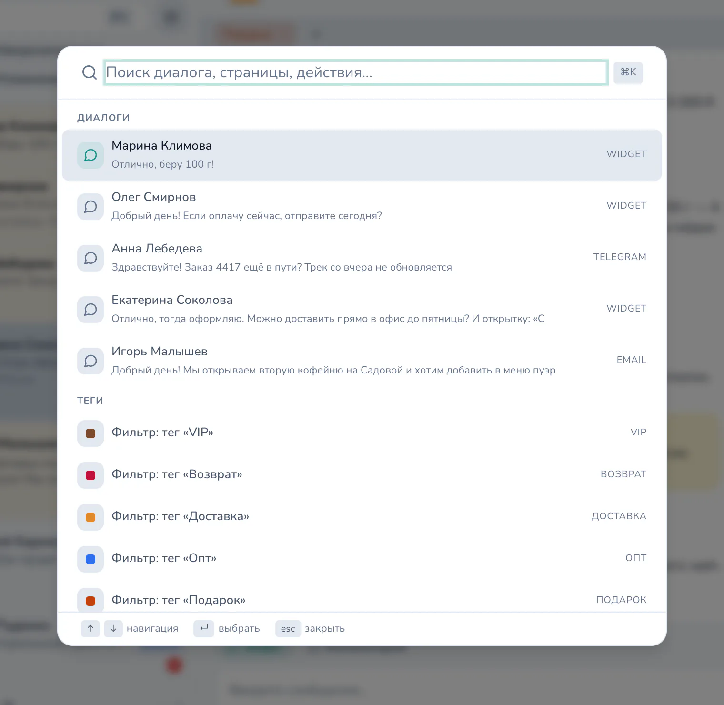
Task: Open the Анна Лебедева Telegram dialog
Action: click(x=362, y=258)
